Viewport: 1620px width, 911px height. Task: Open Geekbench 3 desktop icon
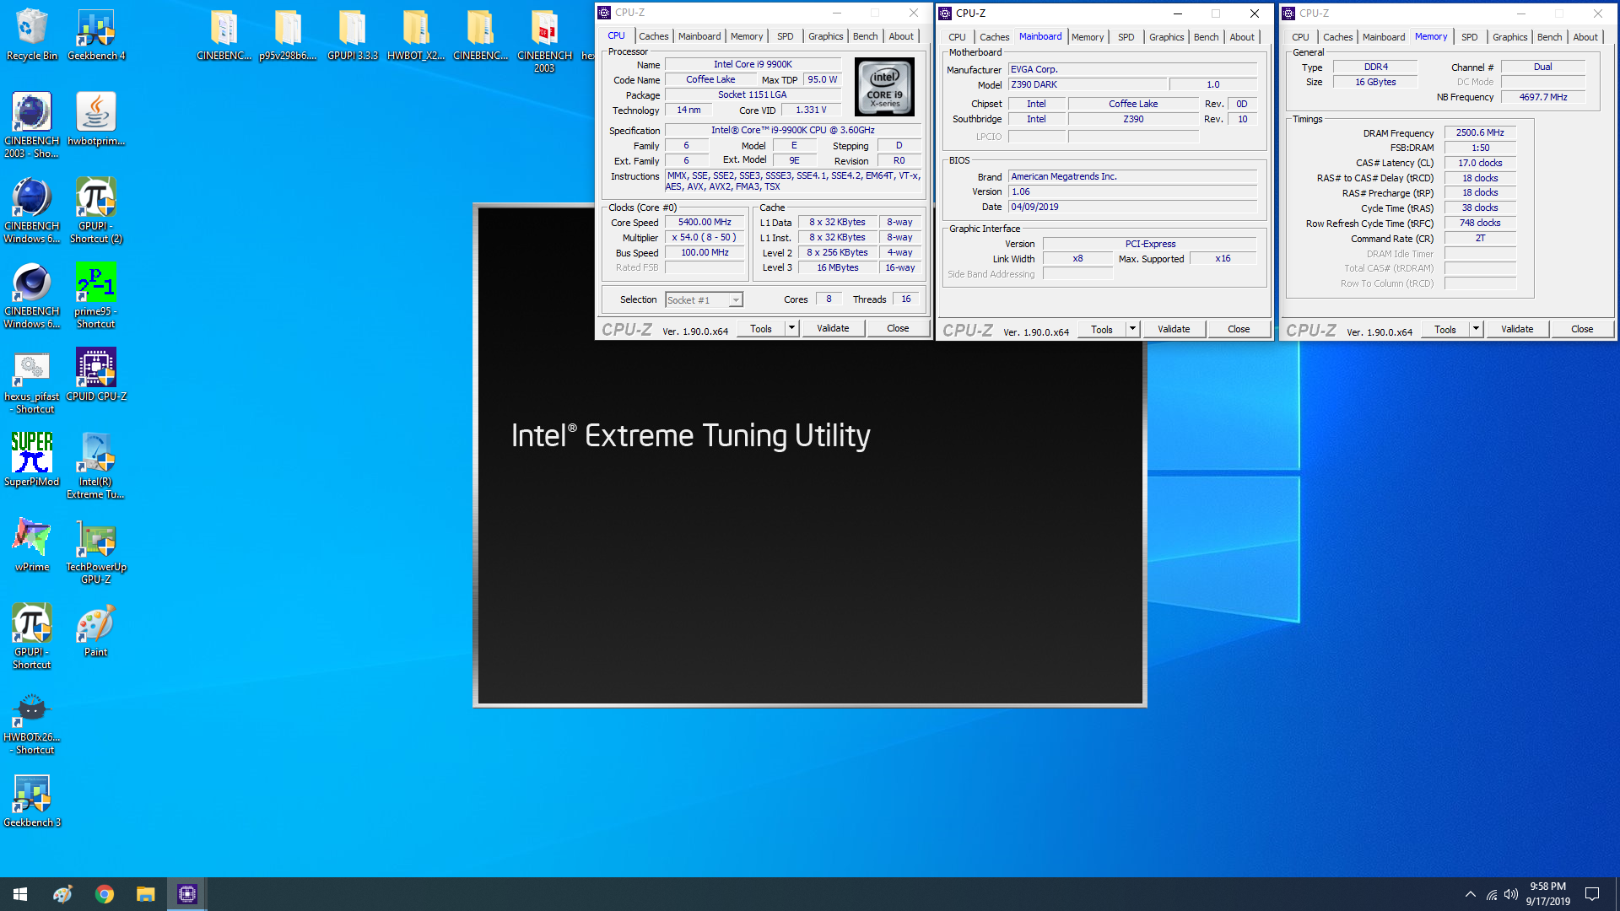pos(32,800)
